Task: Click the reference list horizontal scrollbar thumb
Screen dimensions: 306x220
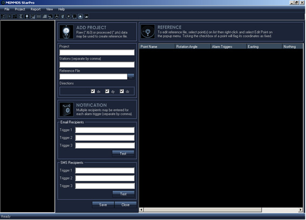Action: (203, 210)
